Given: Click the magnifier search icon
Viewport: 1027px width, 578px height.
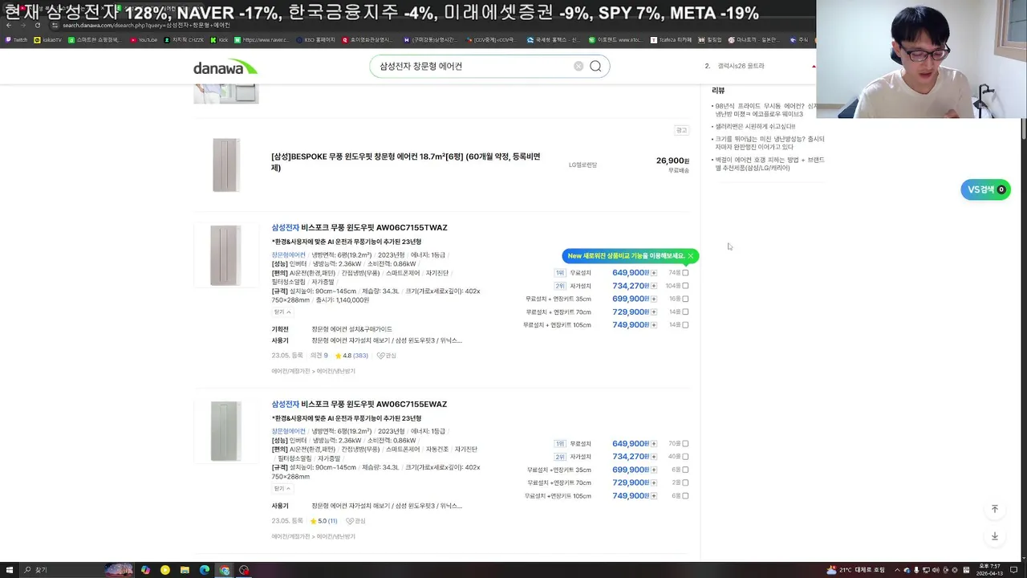Looking at the screenshot, I should tap(595, 66).
